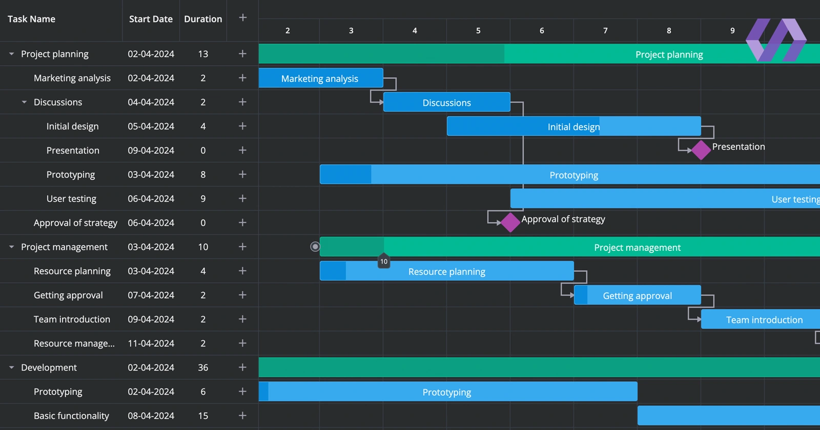Select User testing in the task list
This screenshot has width=820, height=430.
[x=71, y=198]
